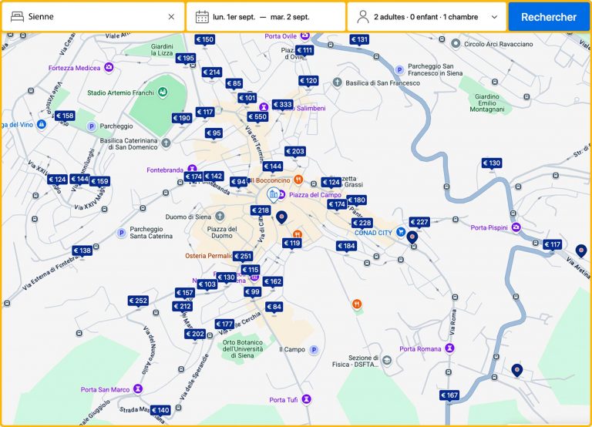Focus the Sienne destination input field
This screenshot has height=427, width=592.
tap(92, 17)
